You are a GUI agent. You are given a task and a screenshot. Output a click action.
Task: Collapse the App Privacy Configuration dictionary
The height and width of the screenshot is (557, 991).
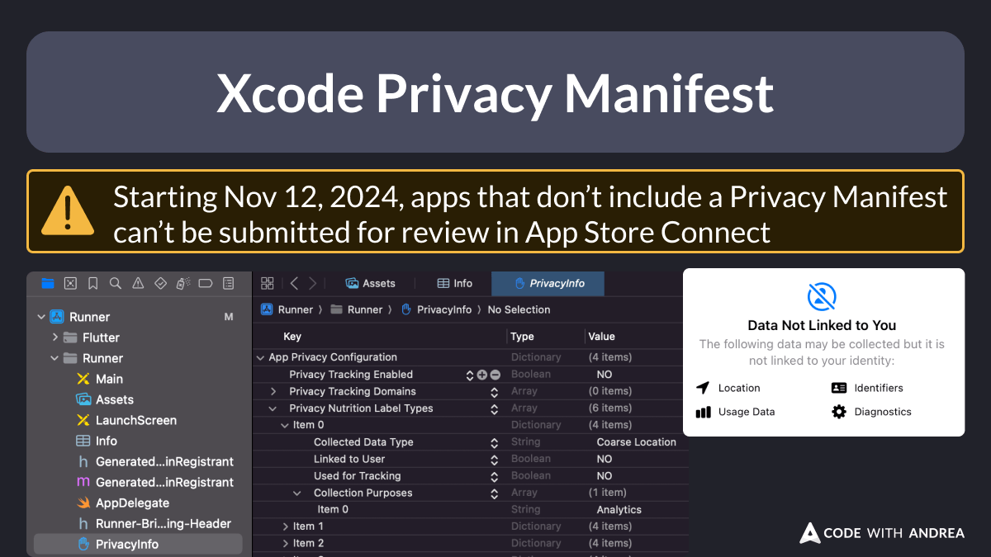(x=261, y=356)
